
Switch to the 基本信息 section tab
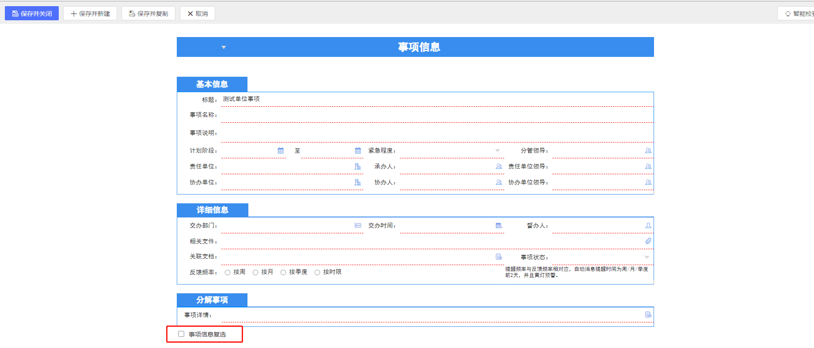[x=212, y=84]
